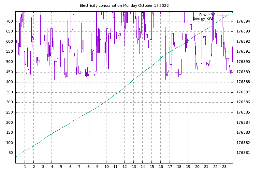Click hour label 20 on the x-axis
Image resolution: width=262 pixels, height=171 pixels.
point(197,167)
